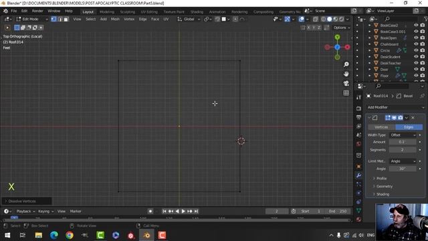The image size is (428, 241).
Task: Open the Material properties tab
Action: [x=358, y=220]
